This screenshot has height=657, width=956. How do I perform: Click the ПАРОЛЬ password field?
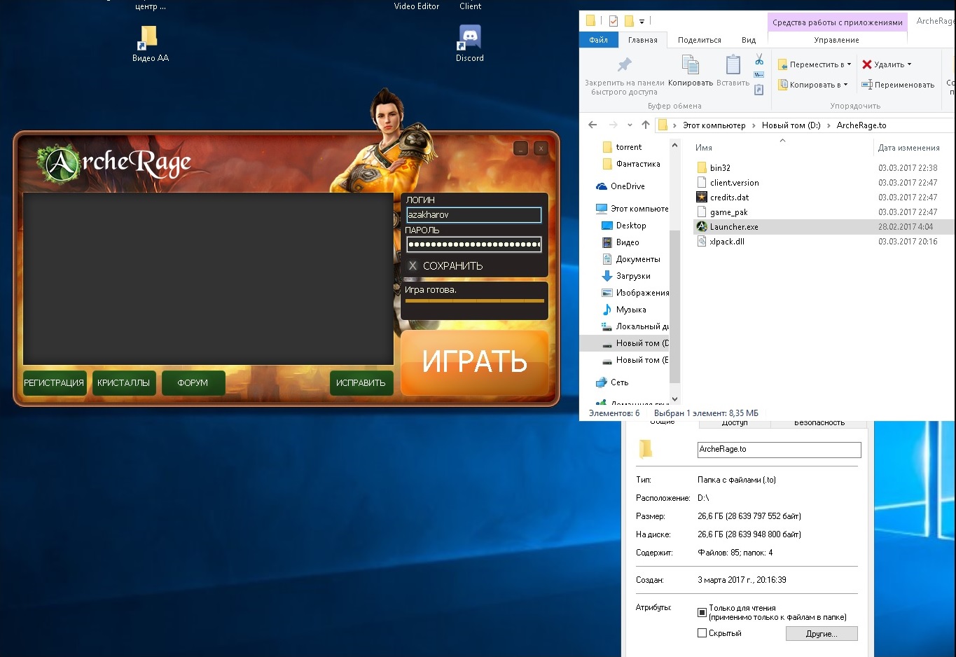pos(473,244)
